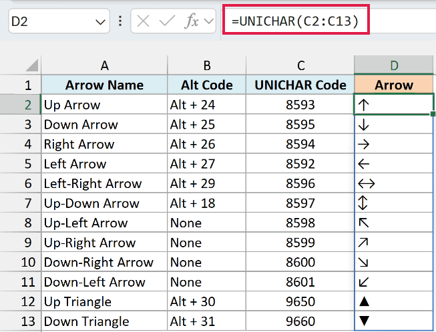Select UNICHAR code 8594
436x332 pixels.
[x=300, y=144]
